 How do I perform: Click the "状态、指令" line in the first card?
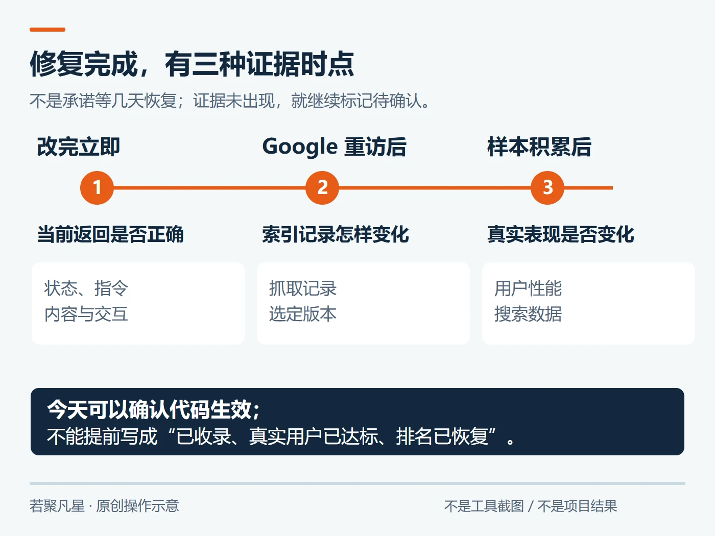(86, 288)
